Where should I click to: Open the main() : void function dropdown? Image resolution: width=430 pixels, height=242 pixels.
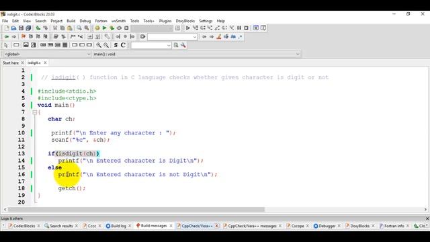197,54
